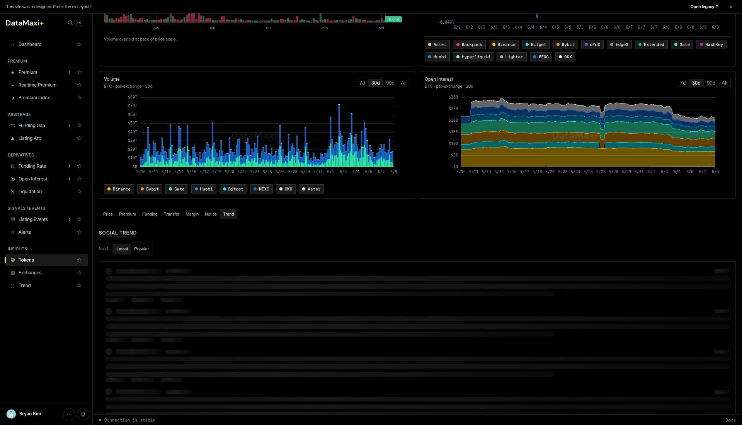Expand the Funding Rate submenu chevron
The image size is (742, 425).
[70, 166]
